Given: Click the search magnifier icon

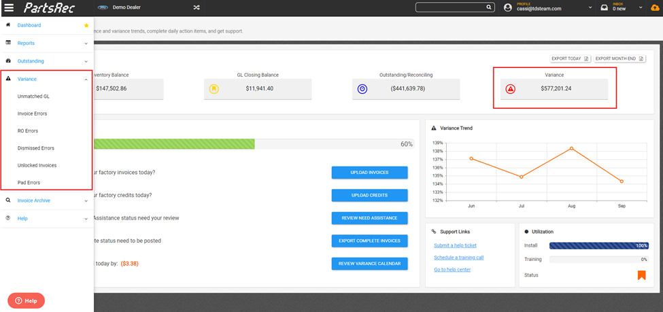Looking at the screenshot, I should click(x=488, y=7).
